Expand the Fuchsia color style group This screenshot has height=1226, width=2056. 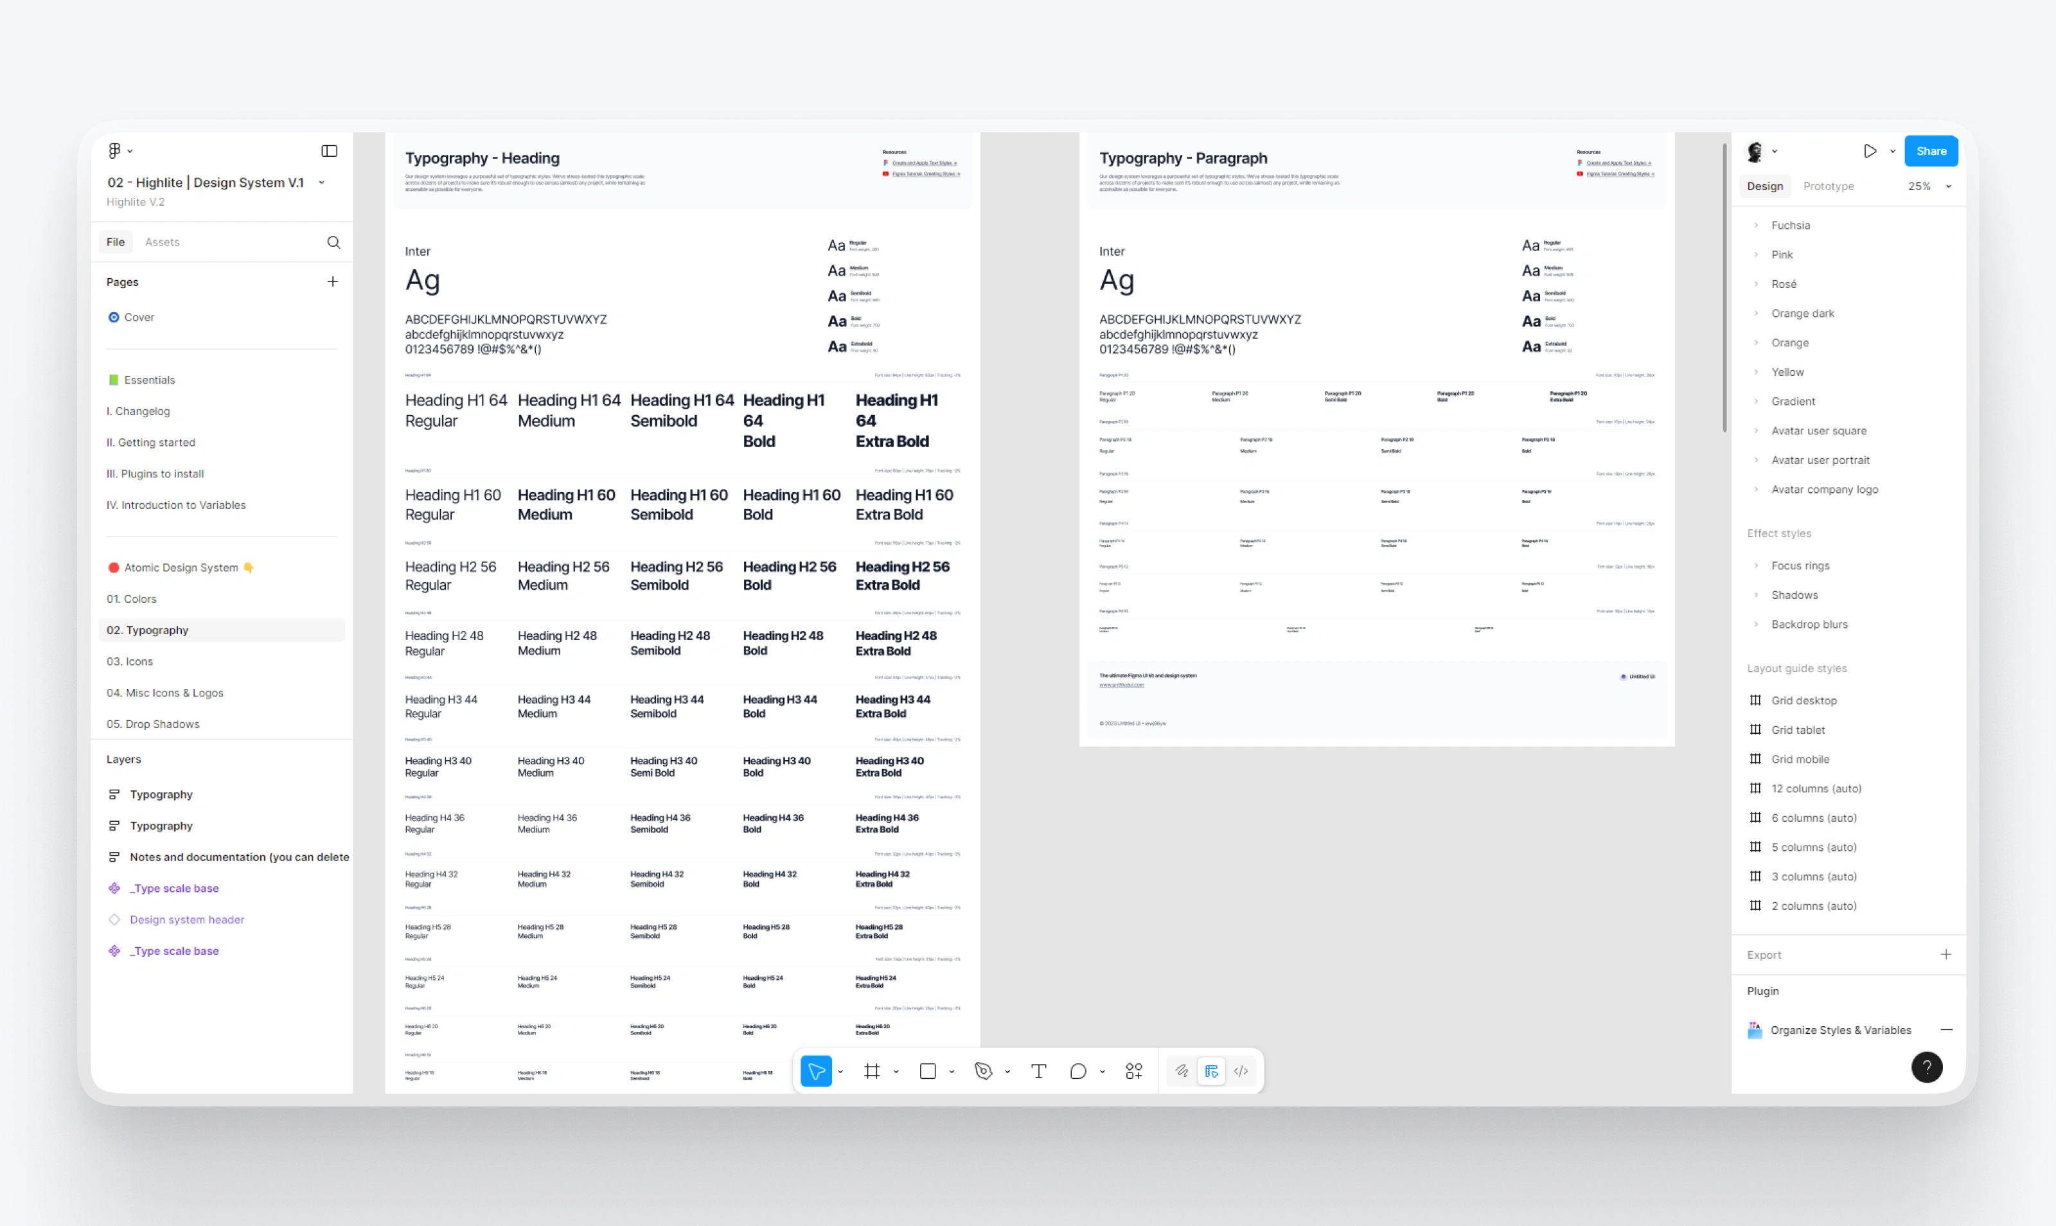(x=1756, y=225)
